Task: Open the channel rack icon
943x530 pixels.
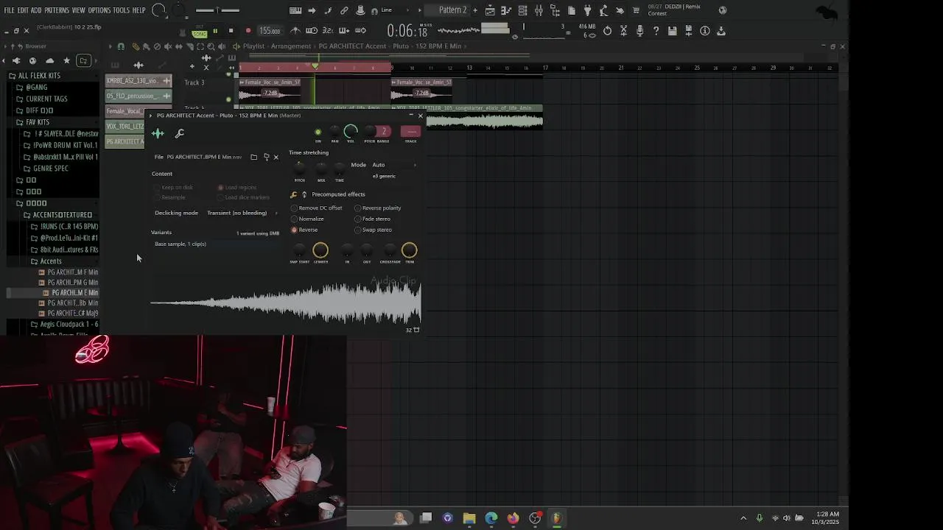Action: pos(522,10)
